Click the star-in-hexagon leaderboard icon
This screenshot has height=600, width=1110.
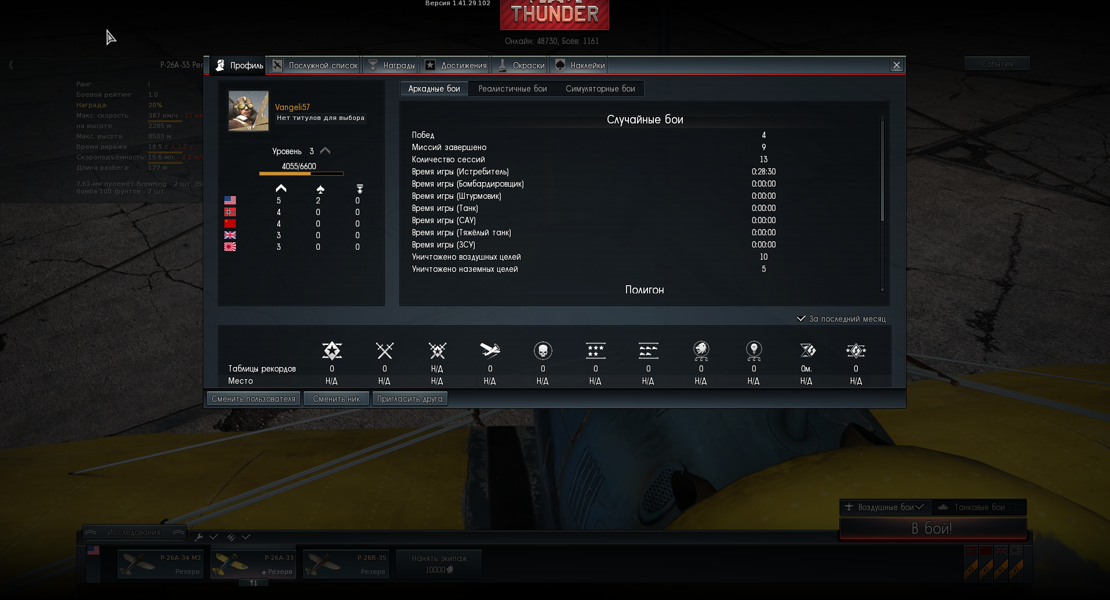click(x=332, y=350)
